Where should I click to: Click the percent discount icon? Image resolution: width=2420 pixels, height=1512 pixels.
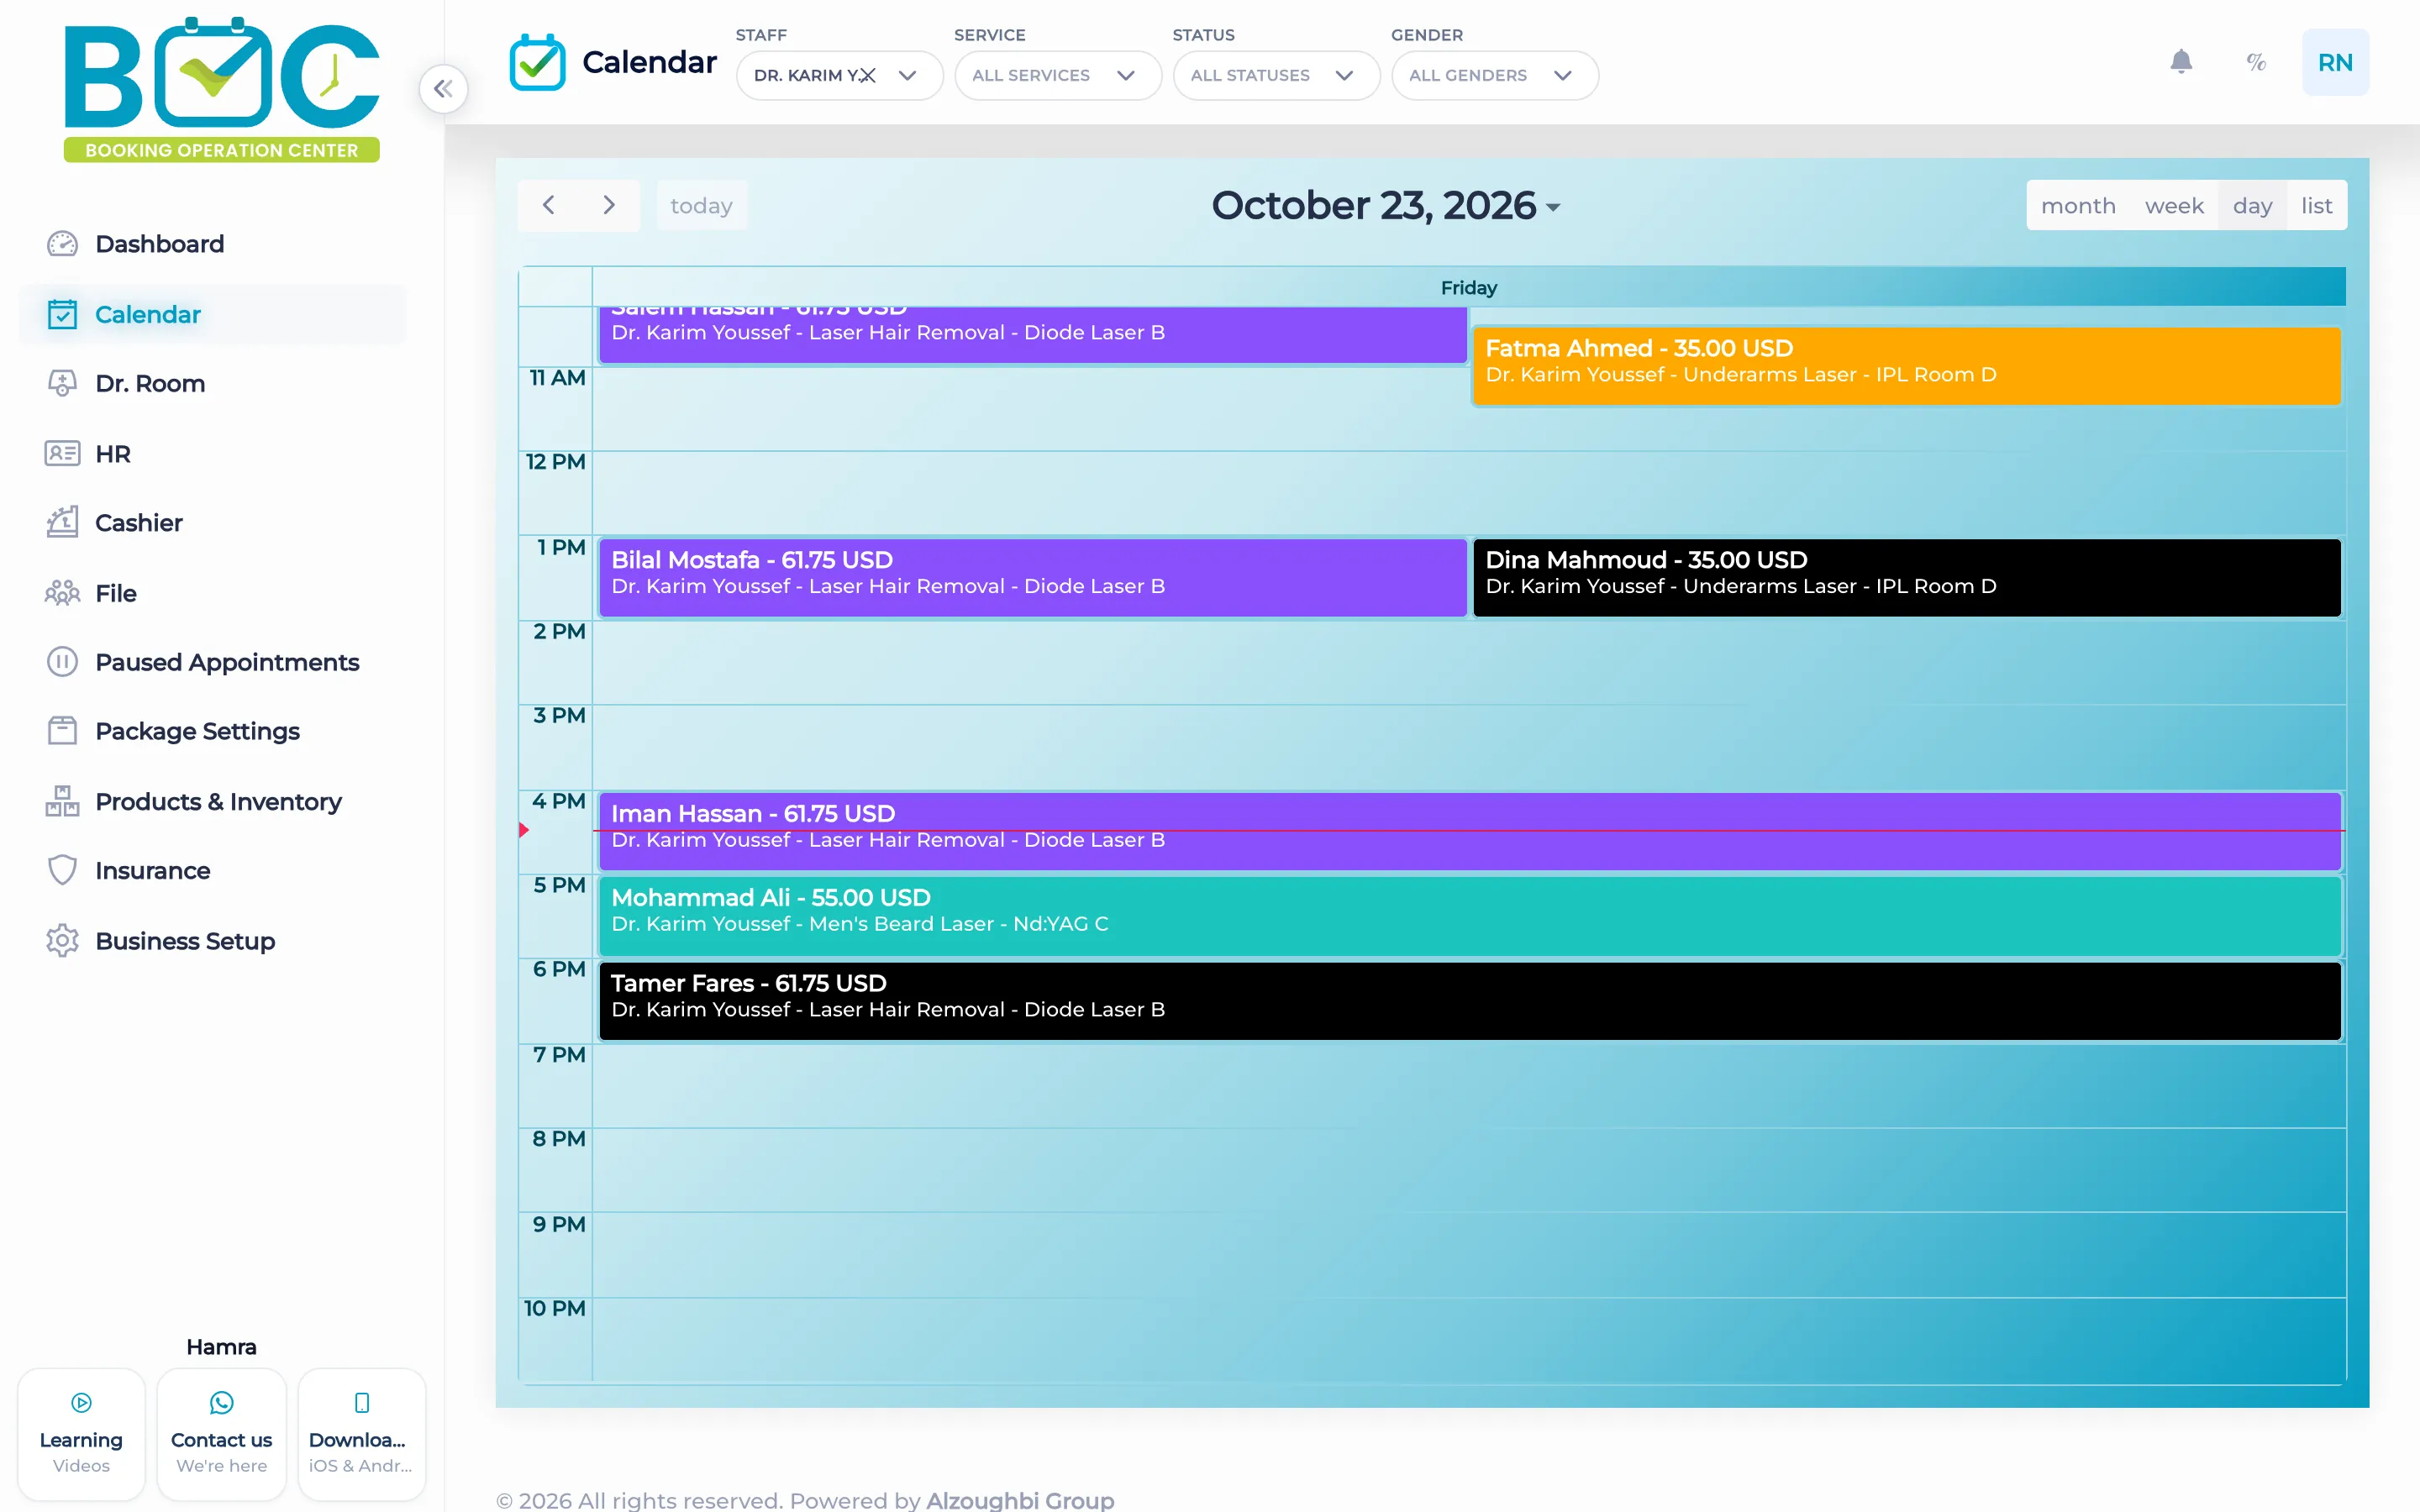tap(2256, 62)
